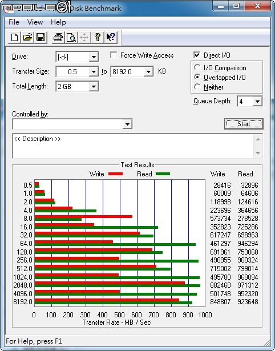Image resolution: width=275 pixels, height=351 pixels.
Task: Open the Transfer Size minimum 0.5 dropdown
Action: point(94,72)
